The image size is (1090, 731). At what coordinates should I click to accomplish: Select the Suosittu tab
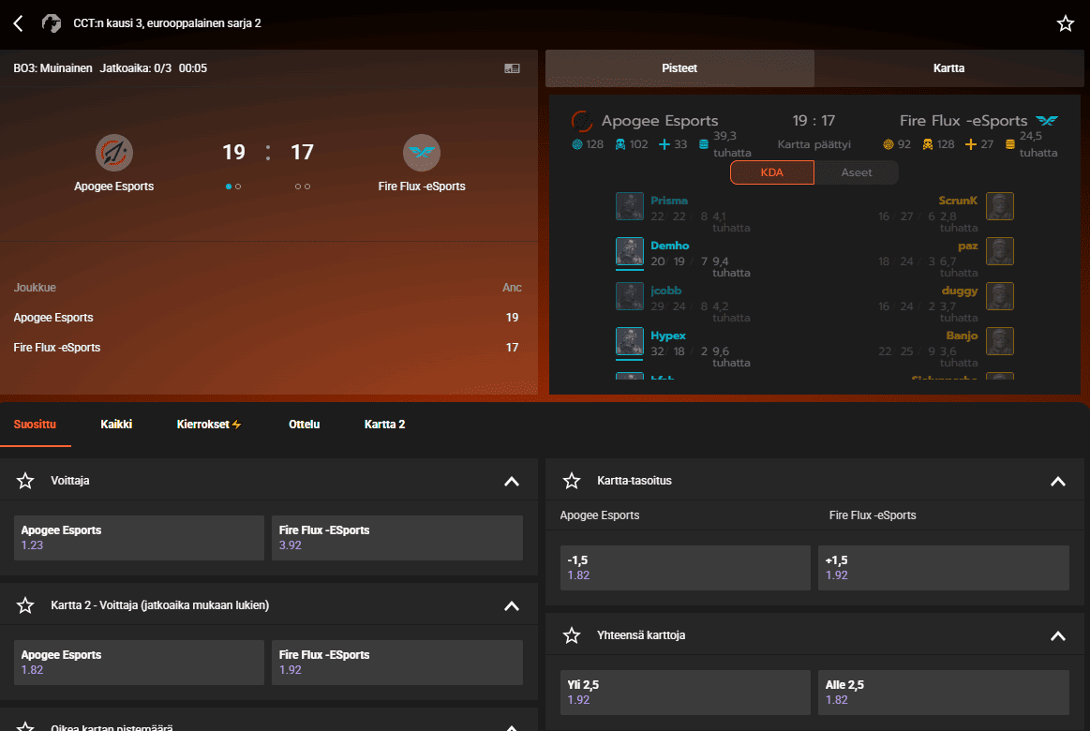coord(35,425)
